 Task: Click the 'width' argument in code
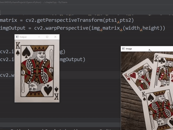pyautogui.click(x=133, y=28)
